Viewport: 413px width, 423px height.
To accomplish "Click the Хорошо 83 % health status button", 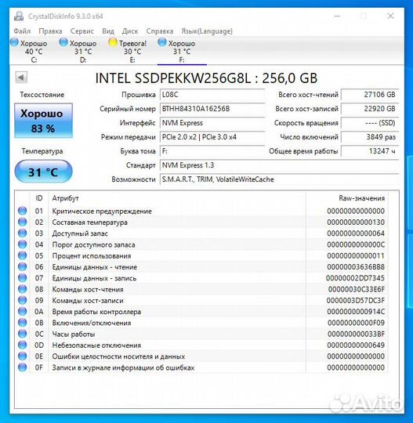I will click(43, 121).
